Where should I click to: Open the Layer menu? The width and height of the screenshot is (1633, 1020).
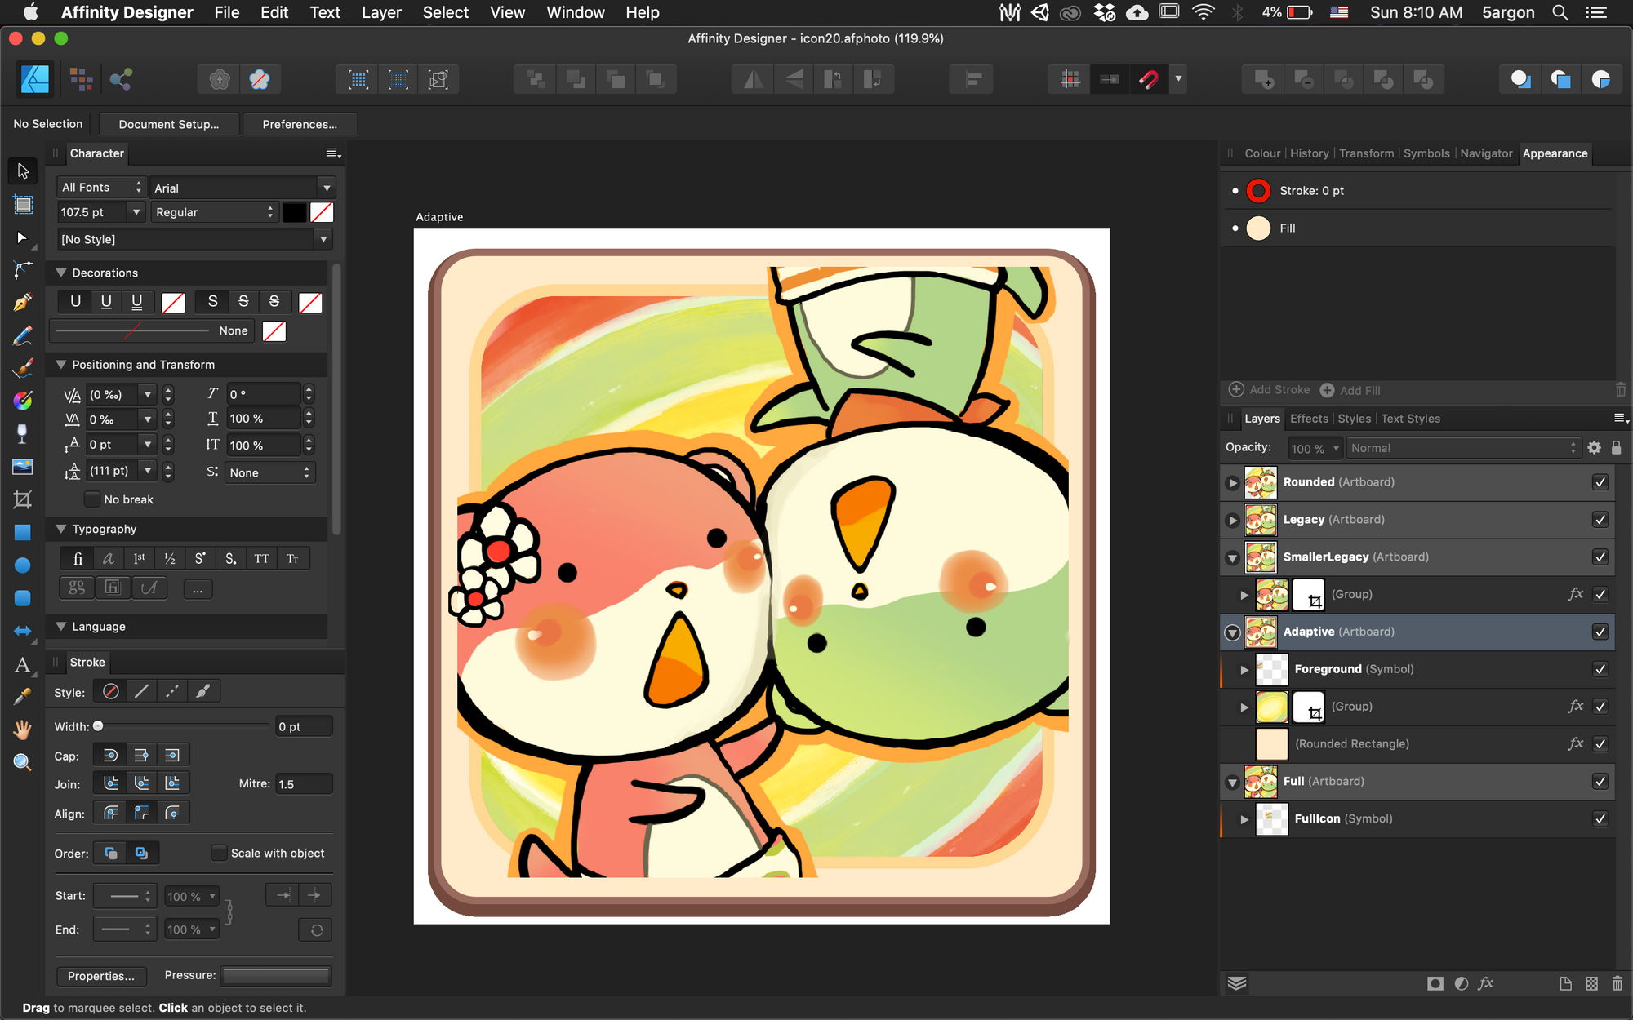pos(381,12)
